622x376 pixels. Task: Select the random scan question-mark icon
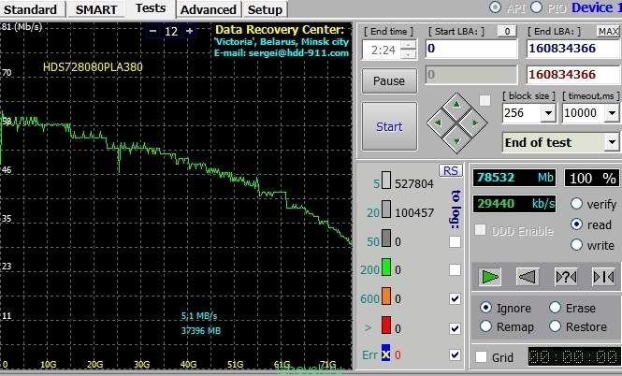pos(565,276)
